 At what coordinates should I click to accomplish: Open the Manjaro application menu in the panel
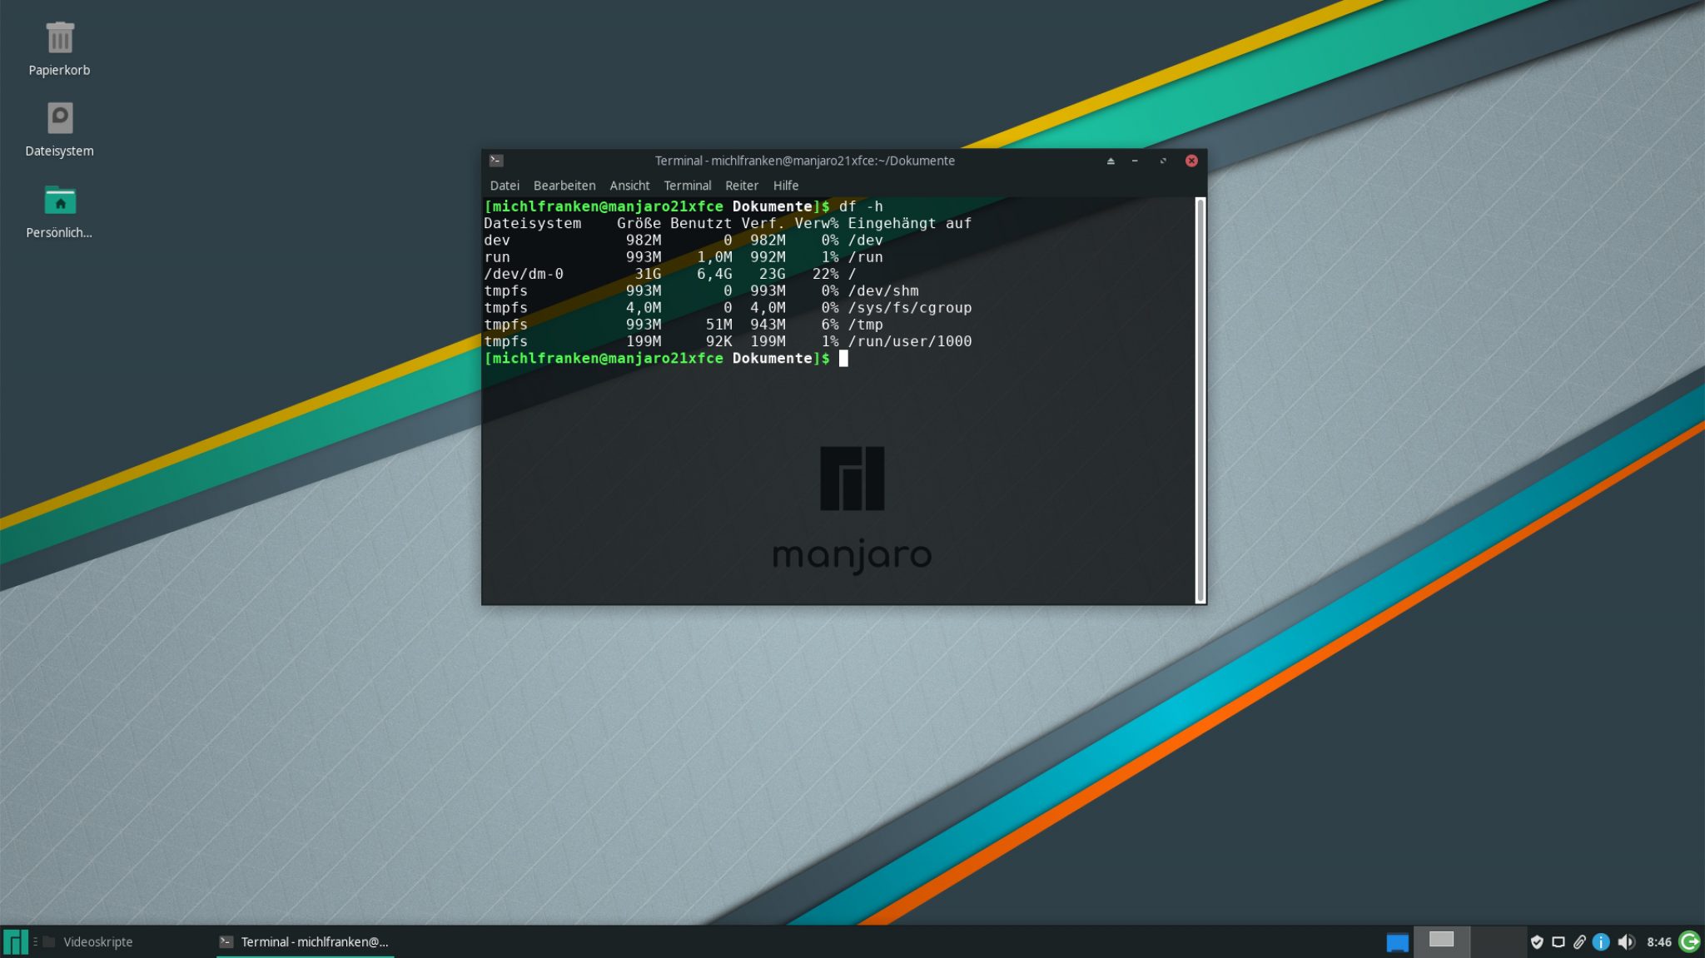click(x=15, y=941)
